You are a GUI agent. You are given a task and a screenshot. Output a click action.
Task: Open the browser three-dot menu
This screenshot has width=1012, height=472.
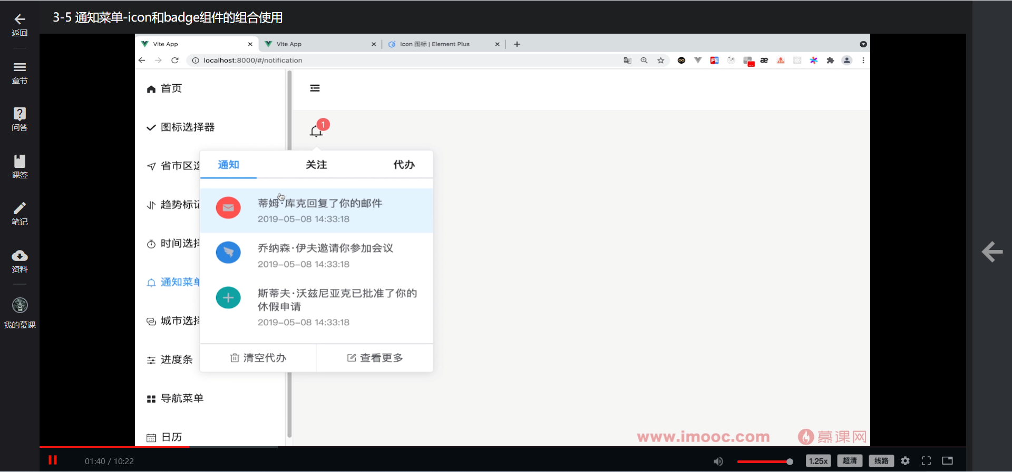863,61
